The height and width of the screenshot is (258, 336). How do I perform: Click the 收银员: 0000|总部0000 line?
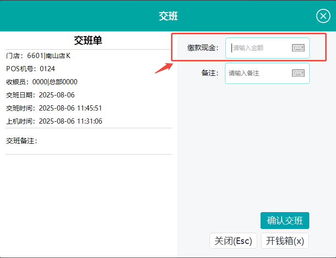tap(42, 82)
